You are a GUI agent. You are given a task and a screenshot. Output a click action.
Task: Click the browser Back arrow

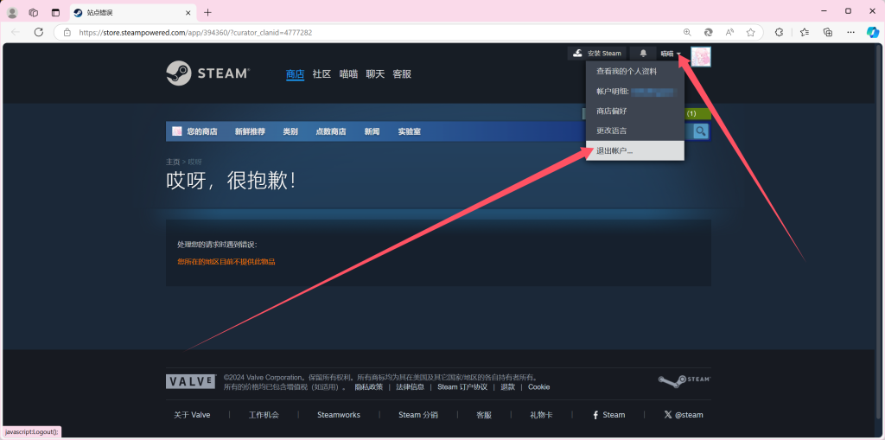coord(16,32)
